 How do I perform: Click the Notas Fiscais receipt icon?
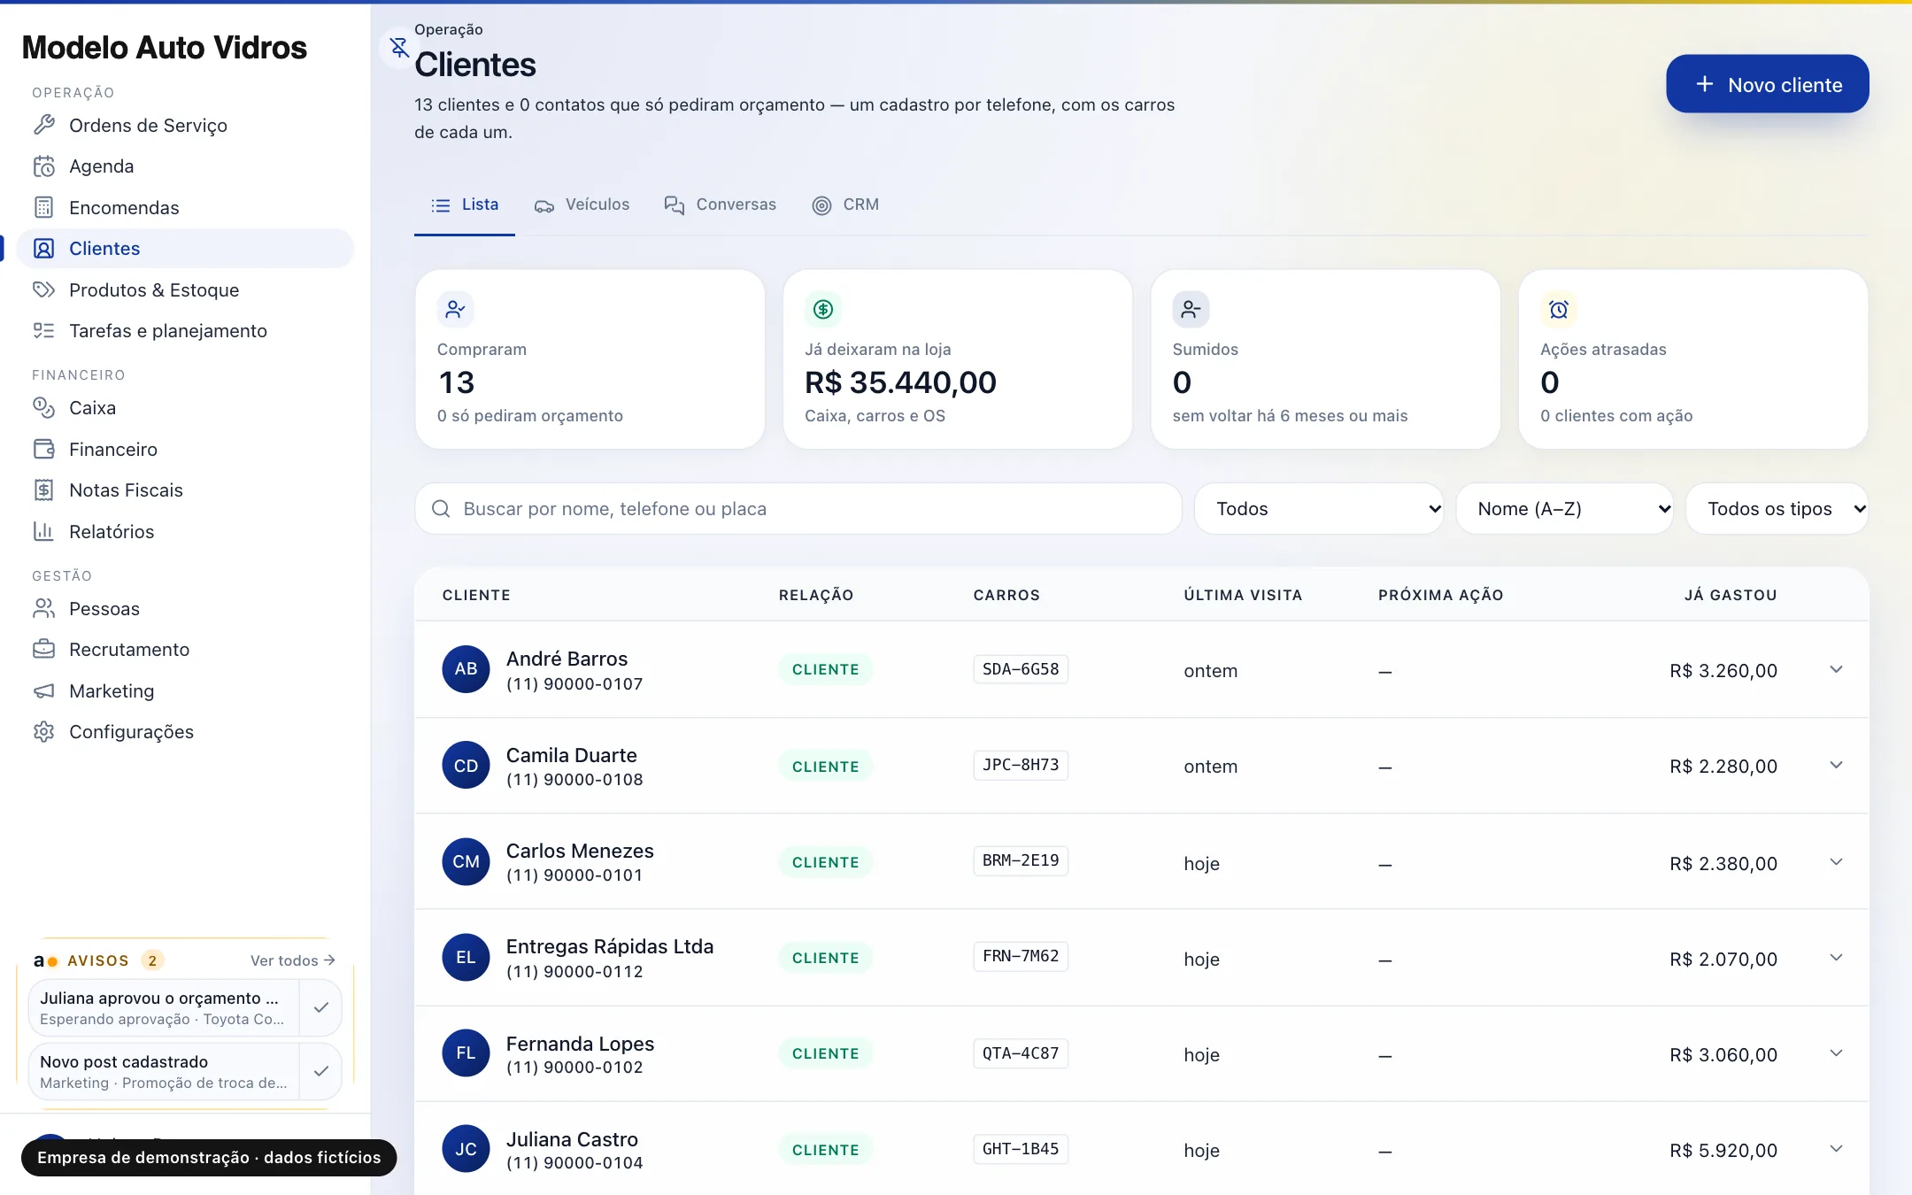point(44,490)
